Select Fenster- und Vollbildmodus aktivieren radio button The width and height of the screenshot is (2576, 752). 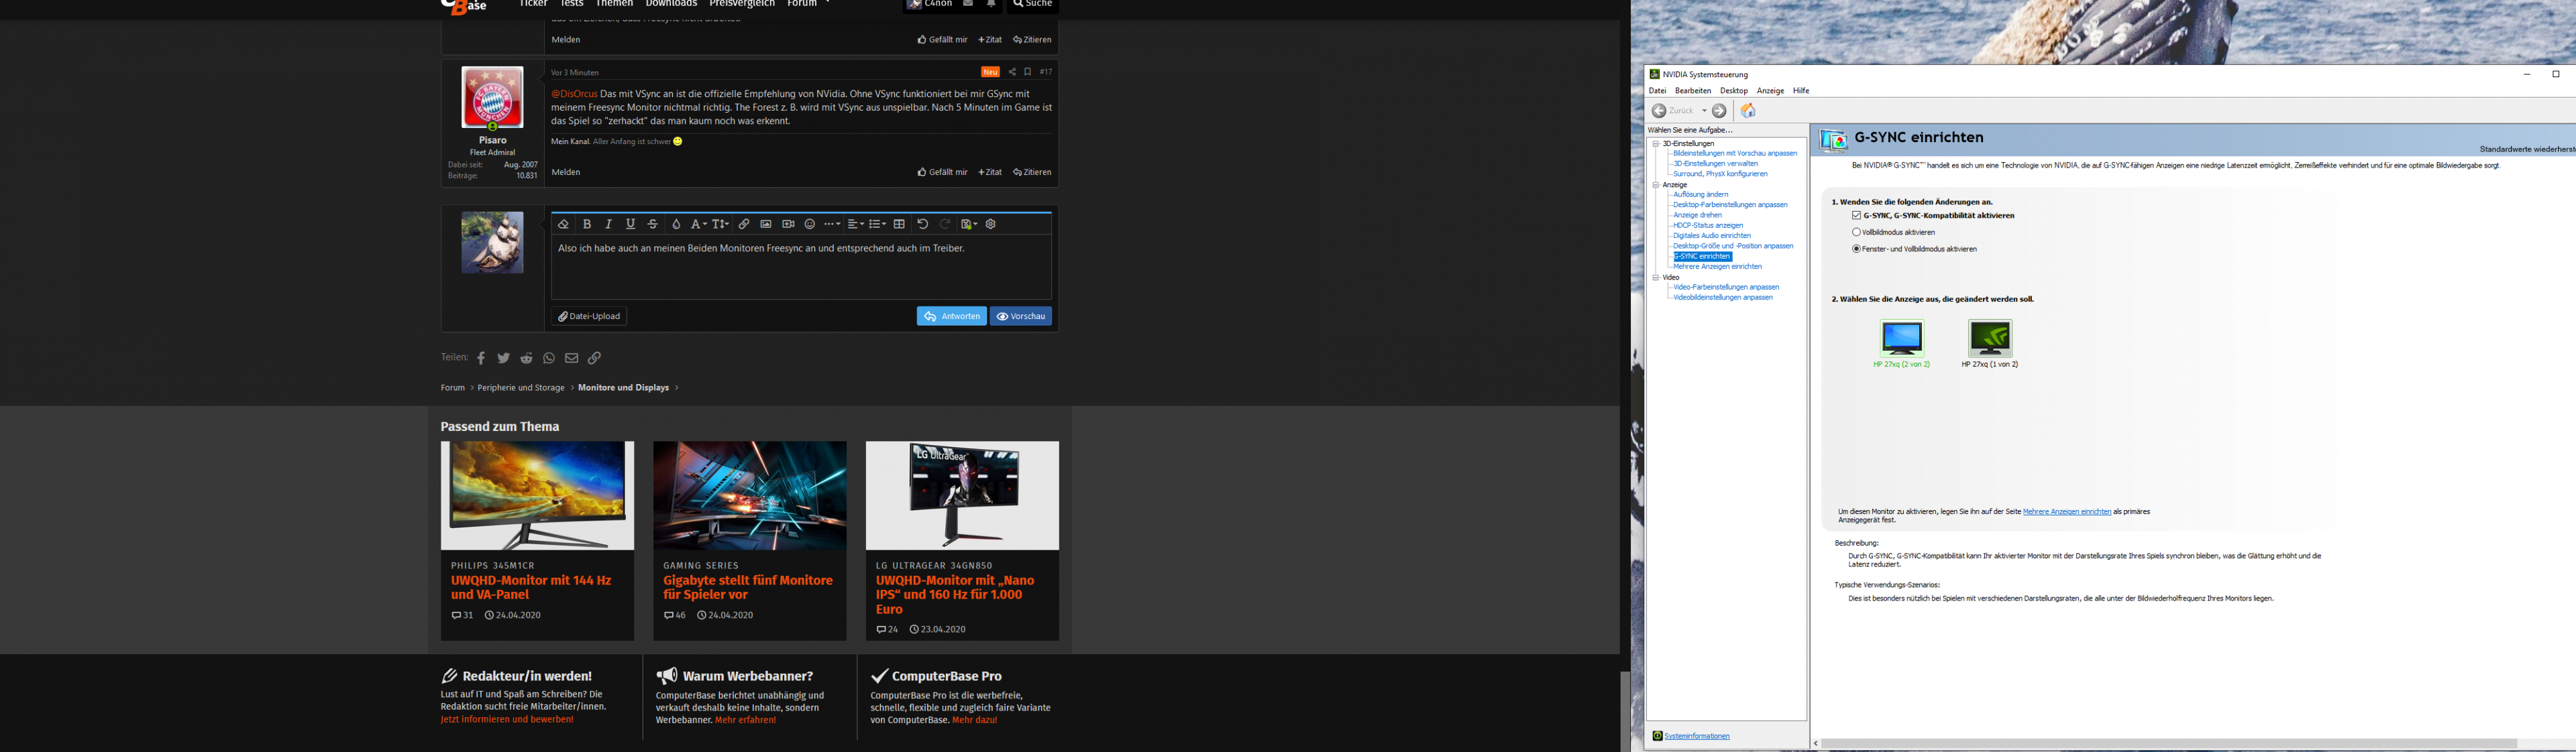(1856, 250)
